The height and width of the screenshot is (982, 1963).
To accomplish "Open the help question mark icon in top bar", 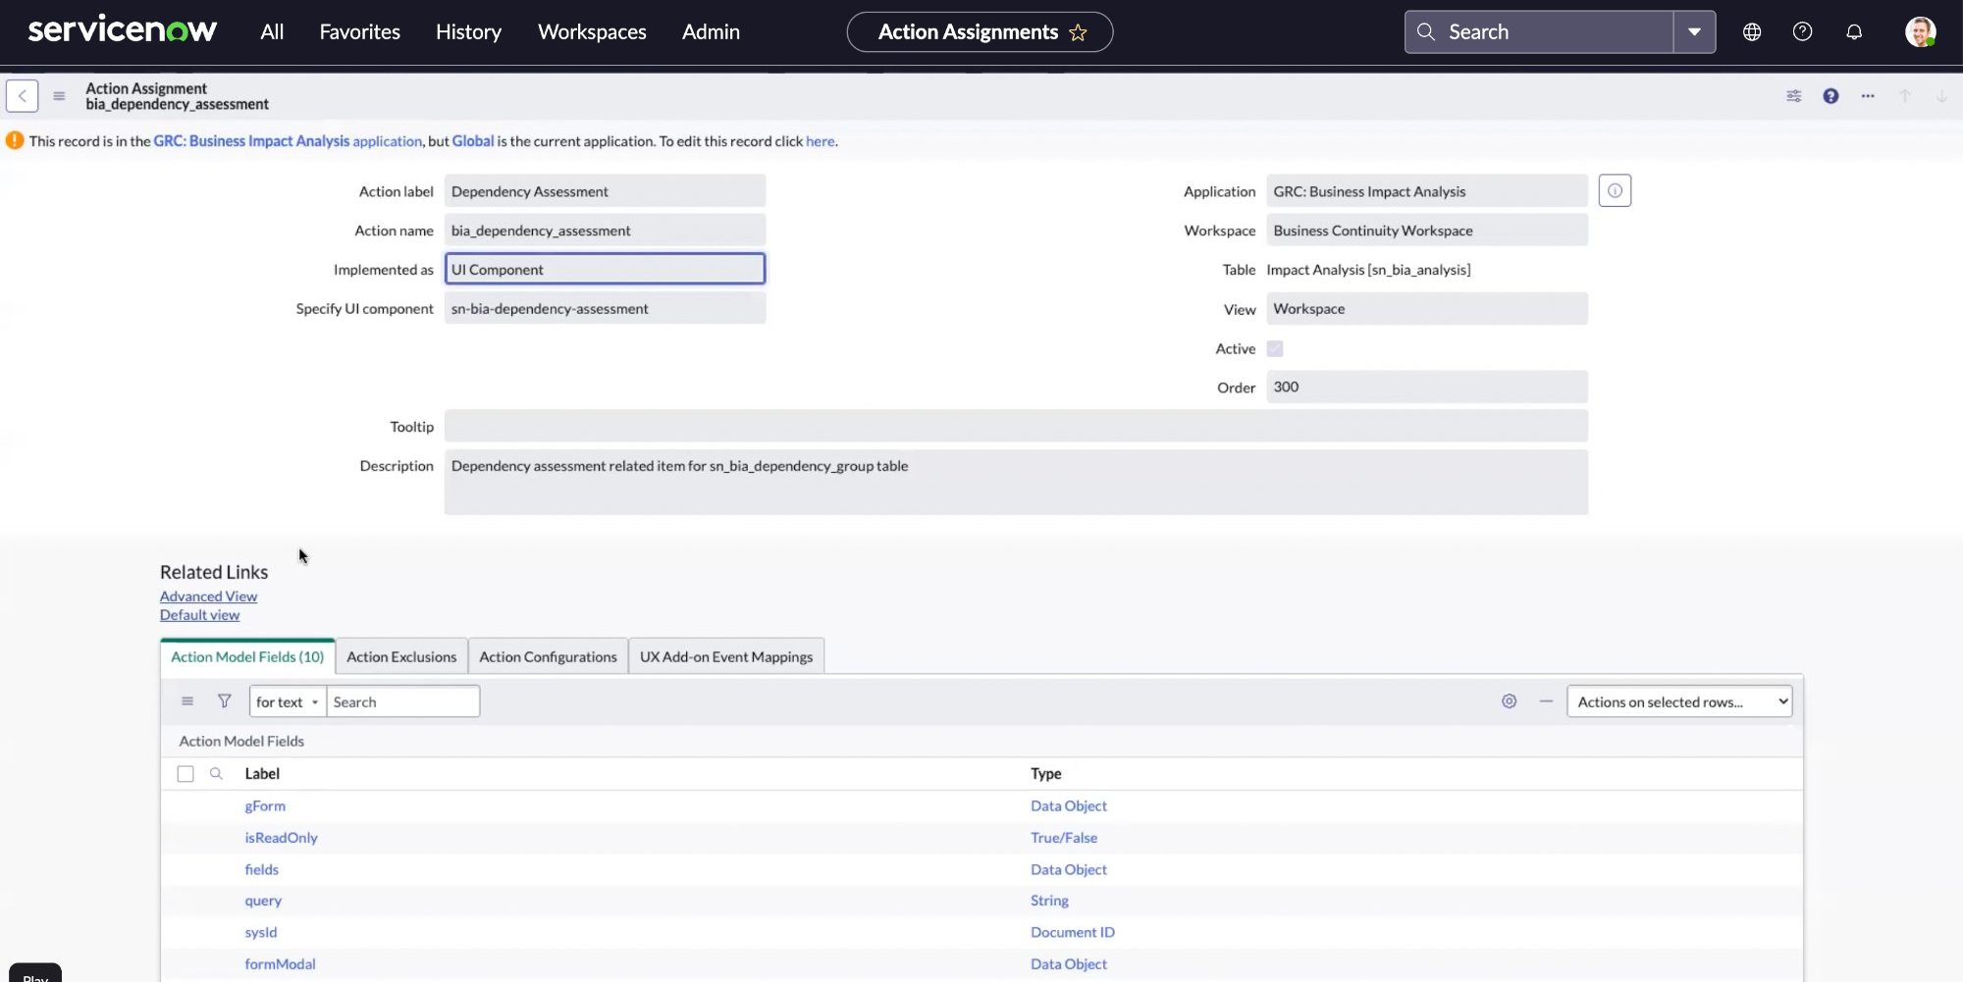I will point(1802,31).
